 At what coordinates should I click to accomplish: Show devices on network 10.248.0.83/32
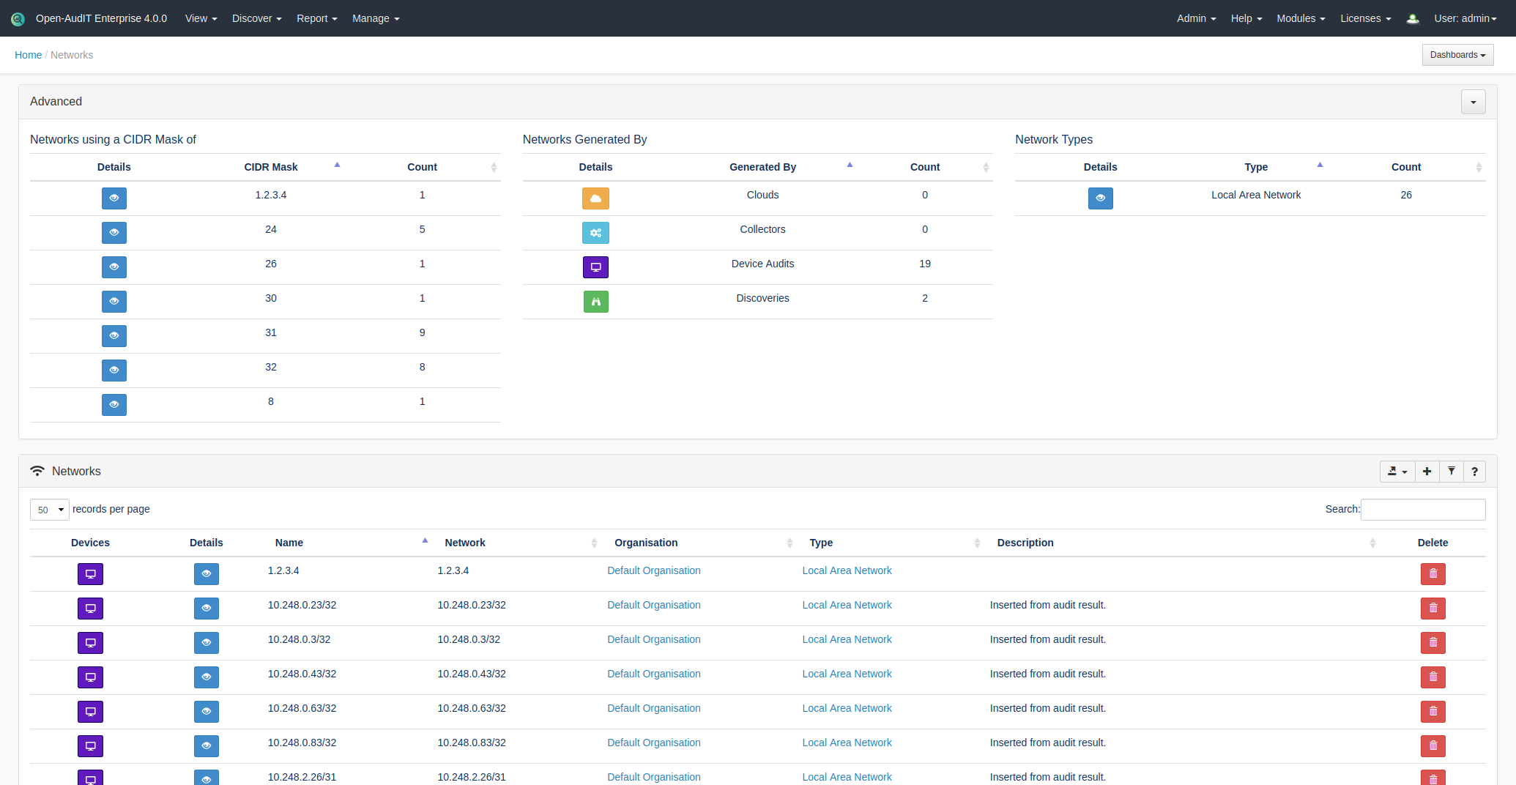tap(90, 746)
